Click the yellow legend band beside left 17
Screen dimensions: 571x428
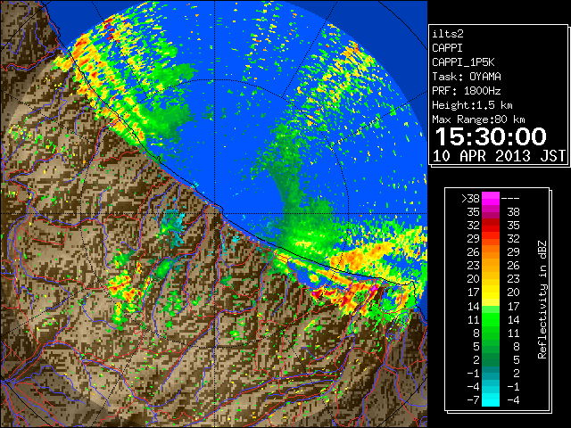pyautogui.click(x=491, y=292)
